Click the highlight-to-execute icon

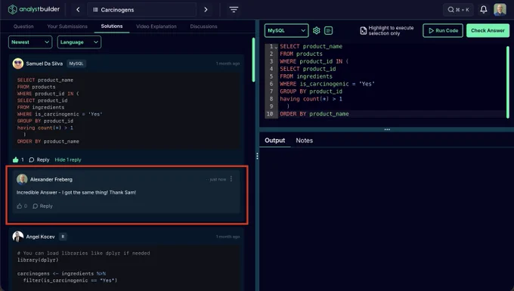[364, 30]
